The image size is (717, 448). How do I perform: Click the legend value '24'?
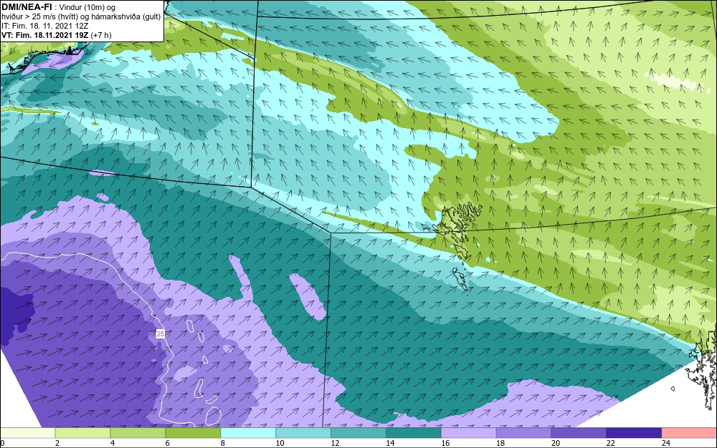[x=666, y=443]
